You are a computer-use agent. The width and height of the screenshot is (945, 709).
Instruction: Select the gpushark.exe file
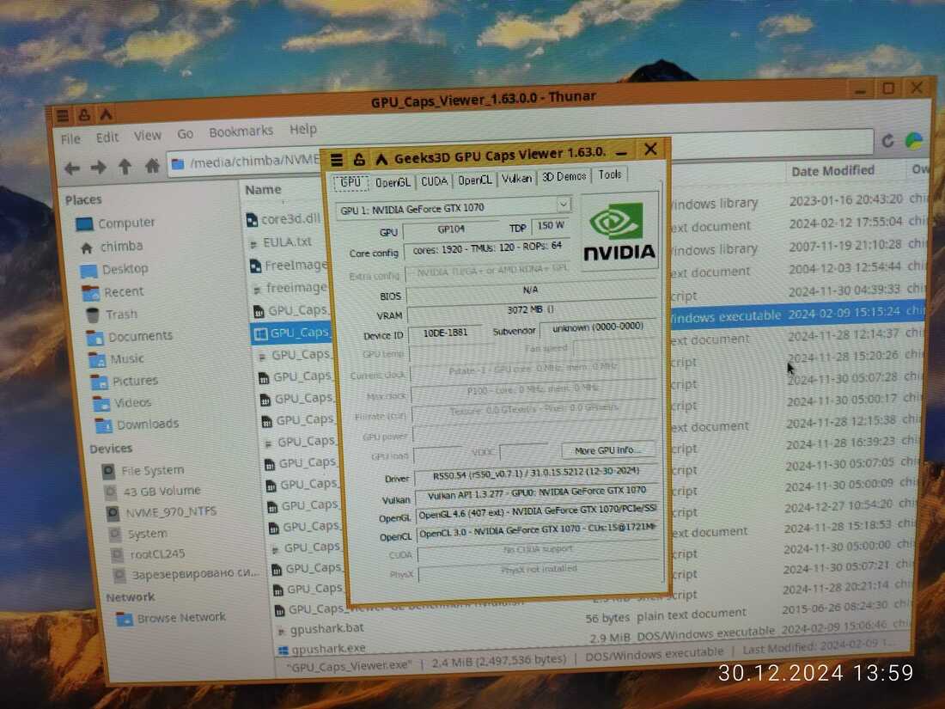(322, 650)
